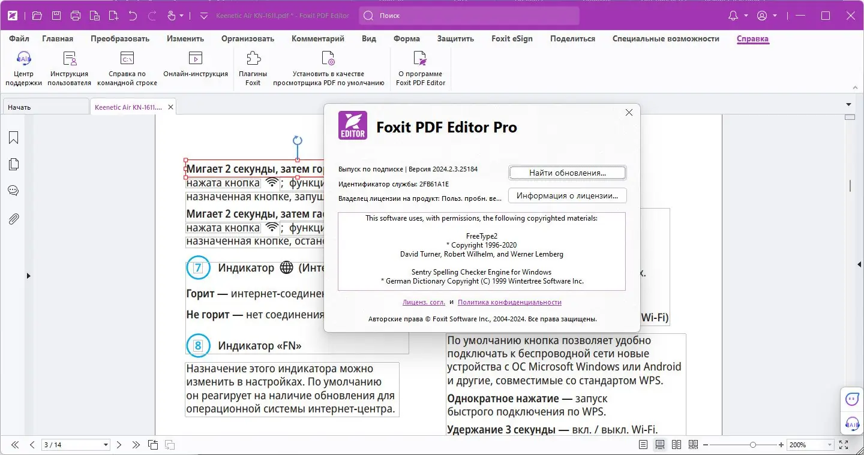Select the Hand tool in quick access bar
The image size is (864, 455).
point(170,16)
